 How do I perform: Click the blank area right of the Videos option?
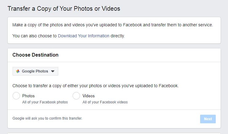coord(173,98)
